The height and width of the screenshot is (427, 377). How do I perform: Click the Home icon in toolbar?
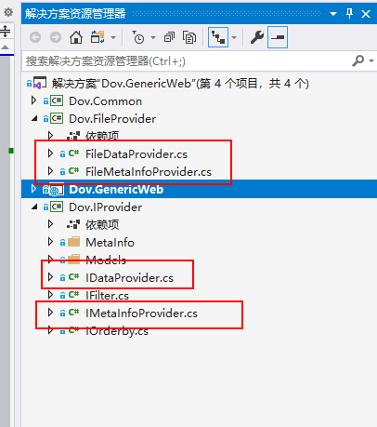point(76,37)
